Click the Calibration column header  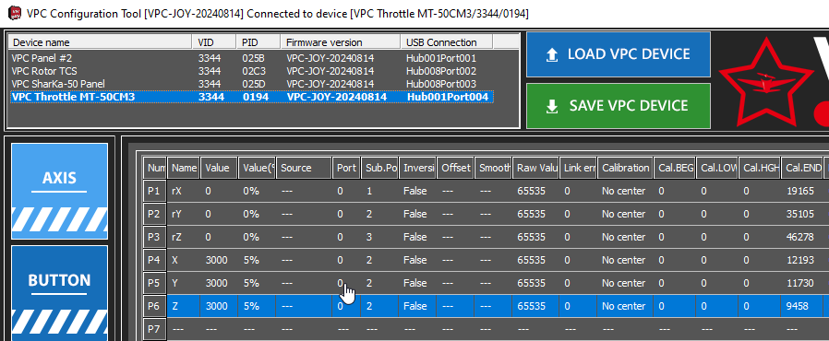click(x=626, y=168)
